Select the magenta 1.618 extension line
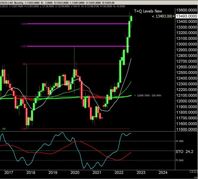 pos(78,24)
